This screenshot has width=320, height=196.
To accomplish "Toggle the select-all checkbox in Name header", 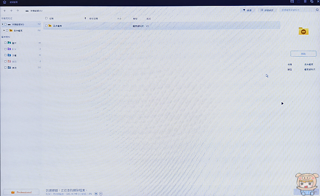I will [46, 18].
